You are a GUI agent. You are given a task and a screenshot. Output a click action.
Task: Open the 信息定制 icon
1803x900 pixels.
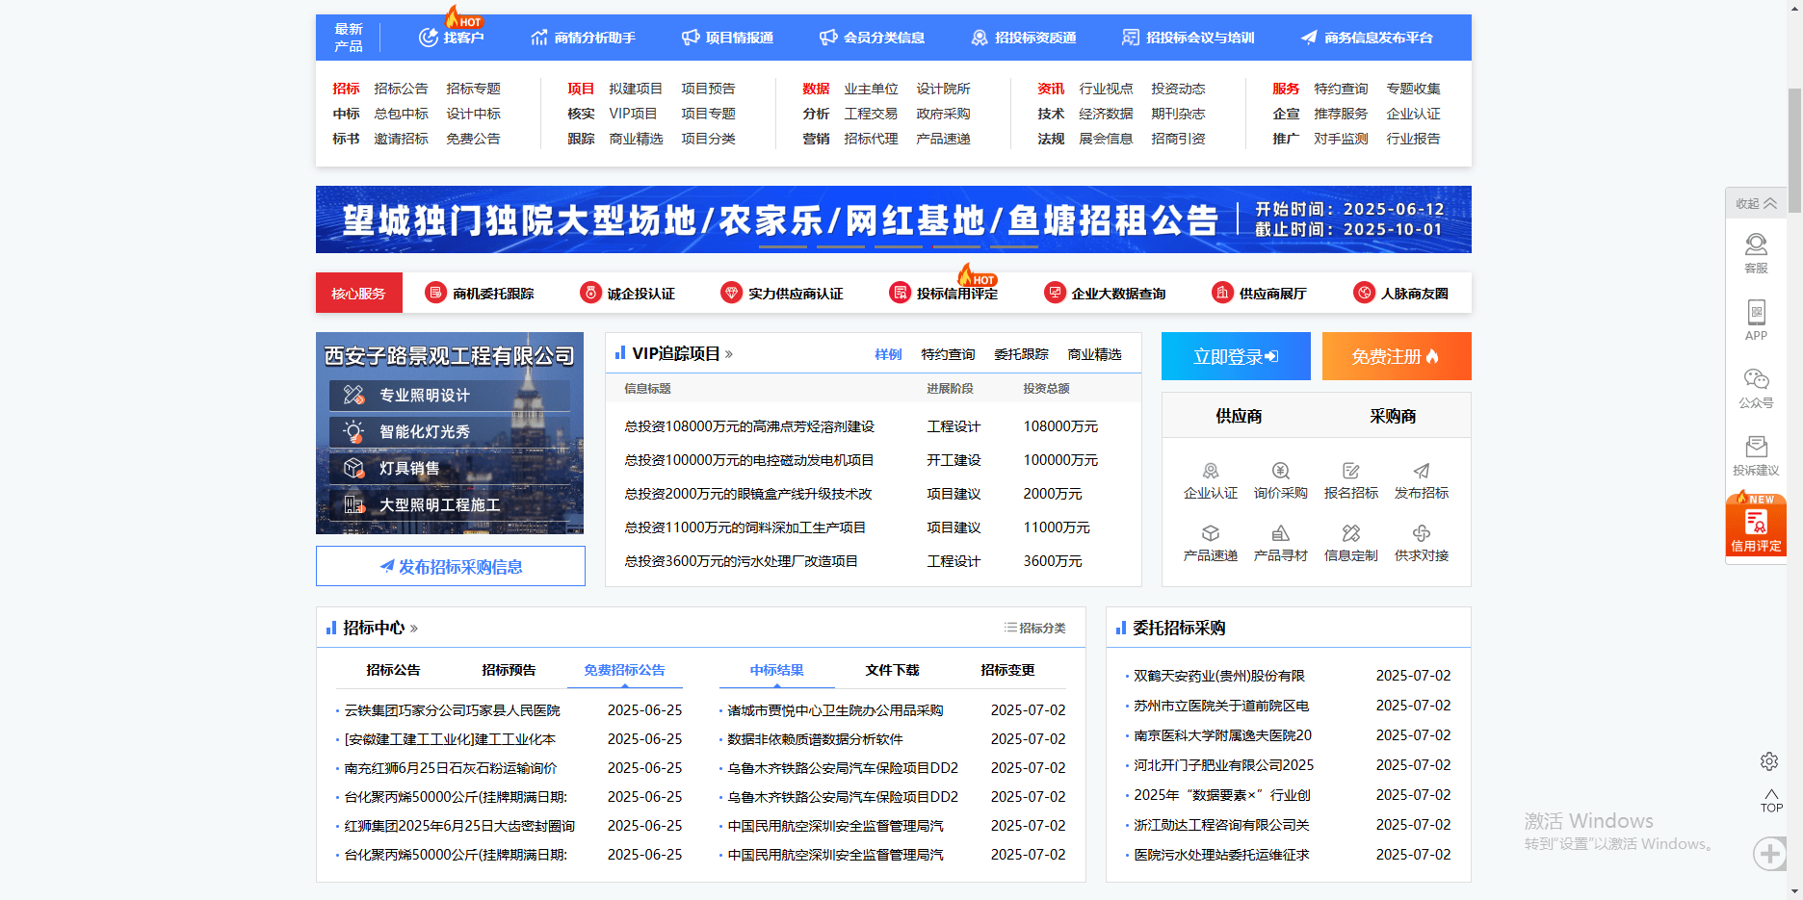pos(1350,534)
